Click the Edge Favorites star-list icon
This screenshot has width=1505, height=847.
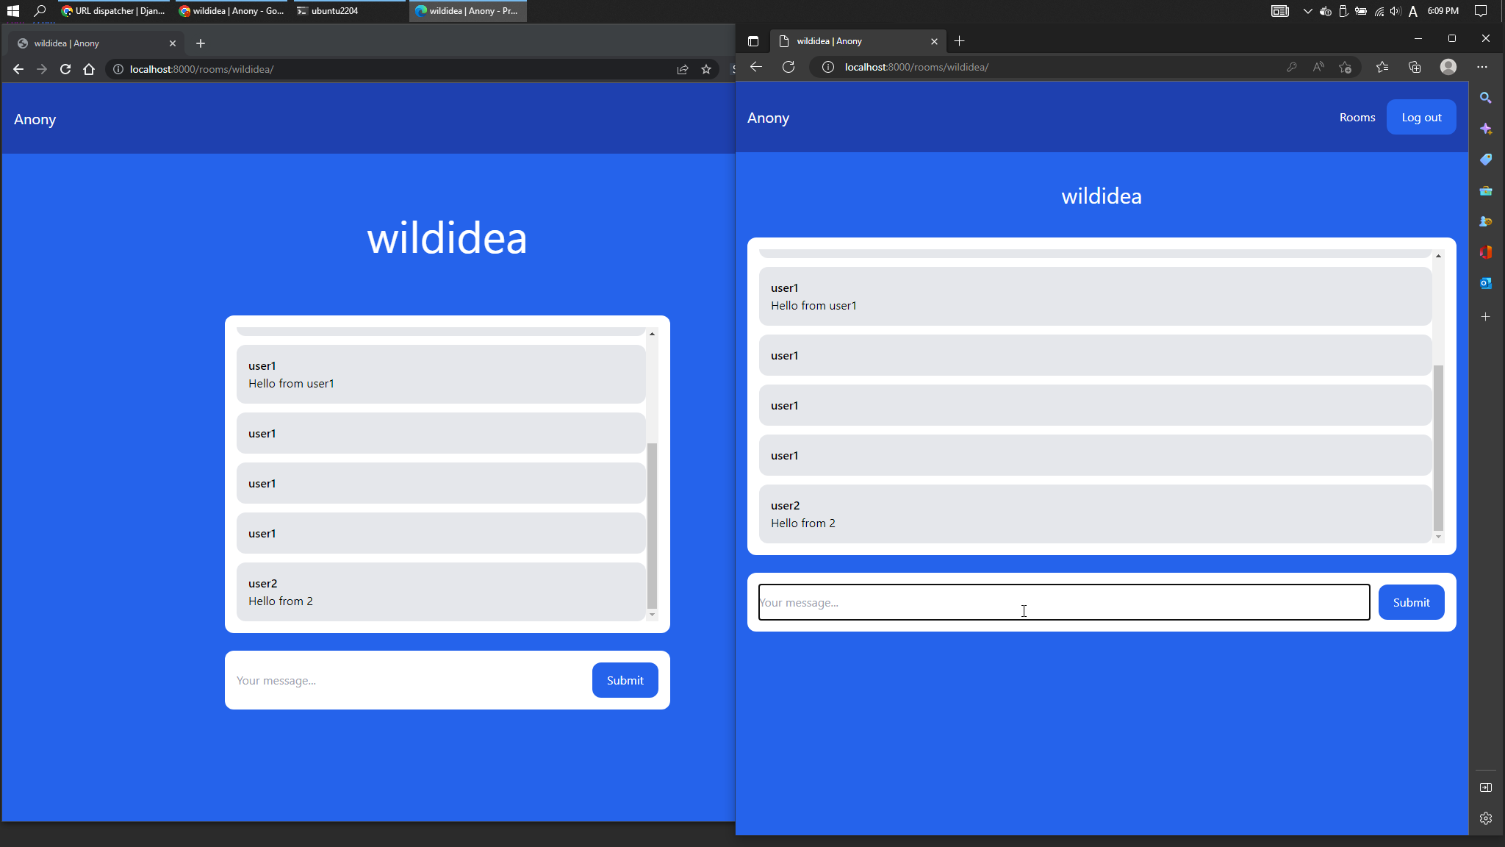coord(1382,67)
